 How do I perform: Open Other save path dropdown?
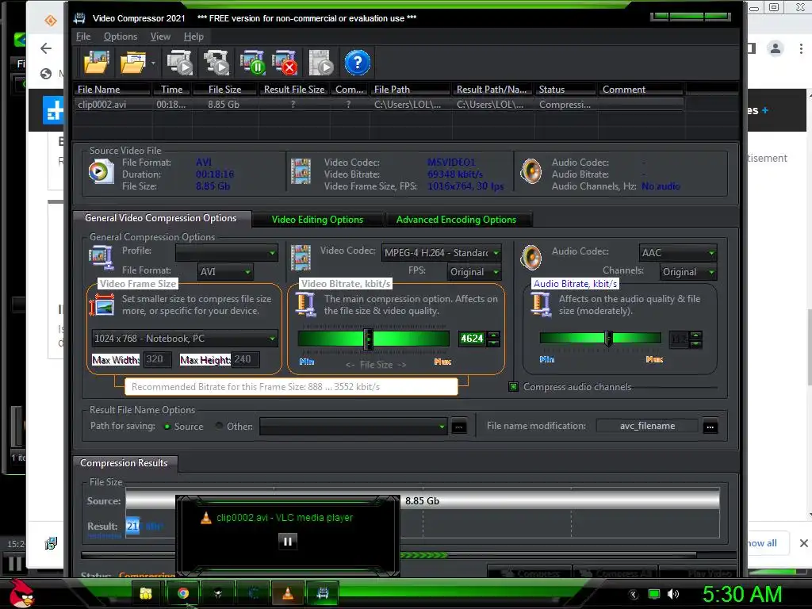tap(353, 427)
